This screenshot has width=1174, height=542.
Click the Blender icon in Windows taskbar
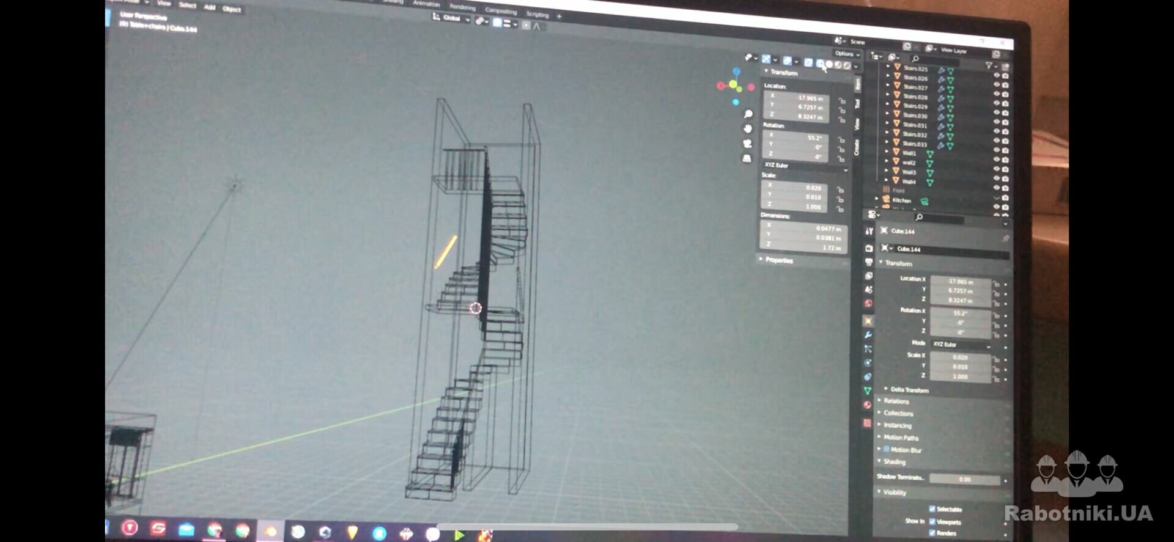click(270, 531)
